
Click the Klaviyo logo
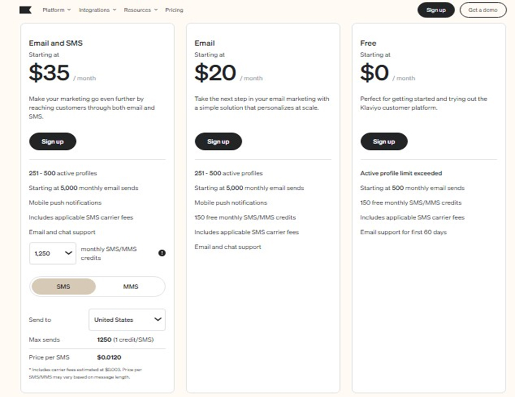point(25,10)
